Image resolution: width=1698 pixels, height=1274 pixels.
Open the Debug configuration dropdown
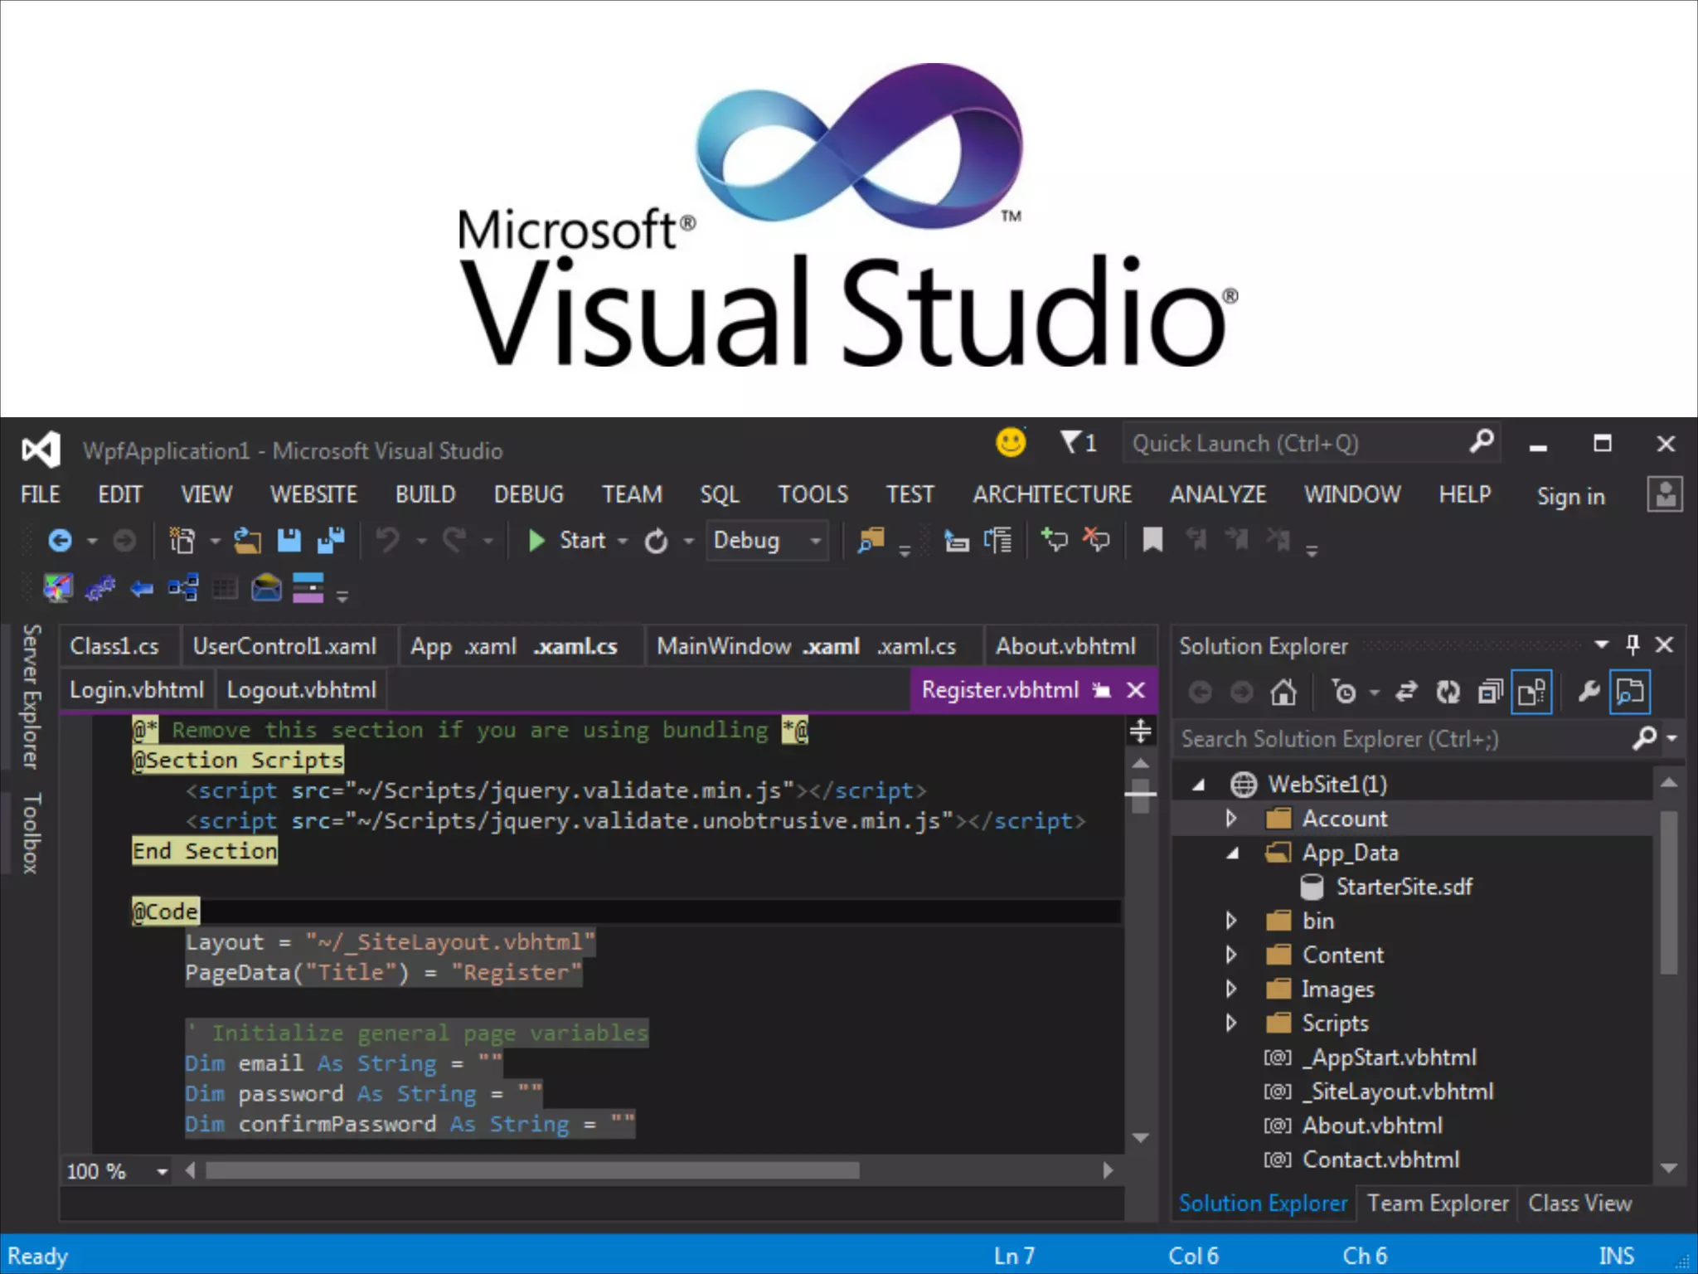pyautogui.click(x=816, y=541)
